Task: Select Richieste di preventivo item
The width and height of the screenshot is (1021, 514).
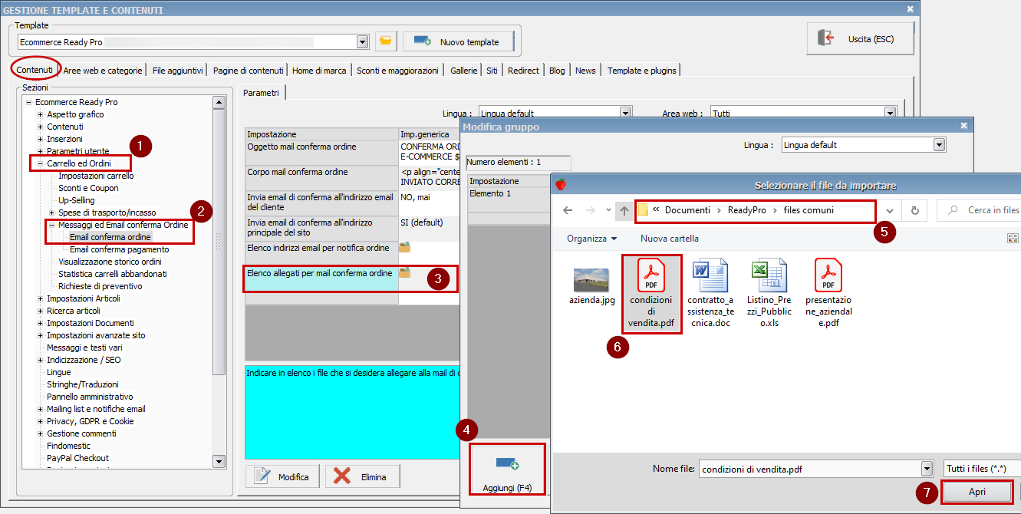Action: tap(100, 286)
